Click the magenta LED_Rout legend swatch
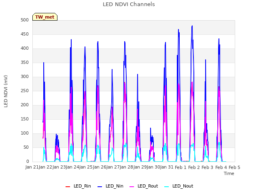259x194 pixels. coord(132,187)
